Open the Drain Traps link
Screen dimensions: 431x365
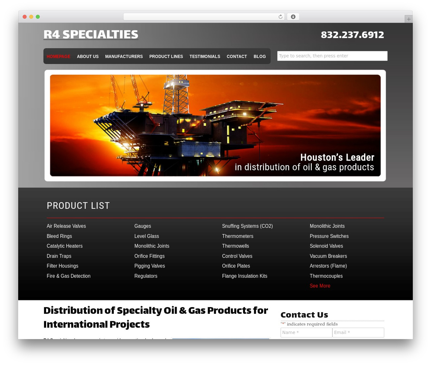coord(59,256)
